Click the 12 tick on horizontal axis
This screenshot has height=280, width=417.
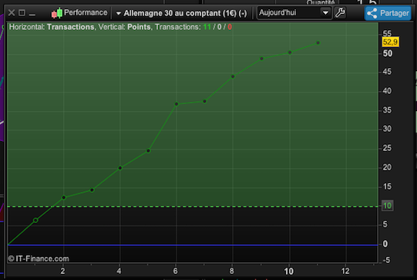(x=345, y=271)
